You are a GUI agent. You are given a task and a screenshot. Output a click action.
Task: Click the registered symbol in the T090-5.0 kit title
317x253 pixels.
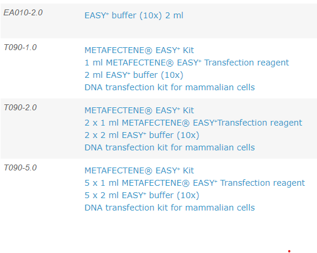tap(149, 171)
